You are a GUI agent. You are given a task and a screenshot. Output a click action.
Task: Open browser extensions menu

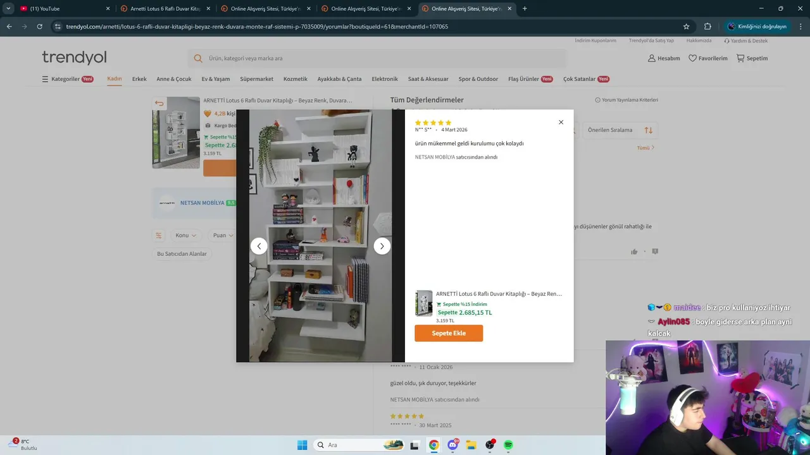point(707,27)
